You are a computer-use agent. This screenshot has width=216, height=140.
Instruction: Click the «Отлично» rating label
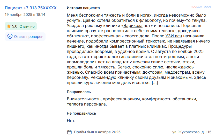(x=27, y=26)
